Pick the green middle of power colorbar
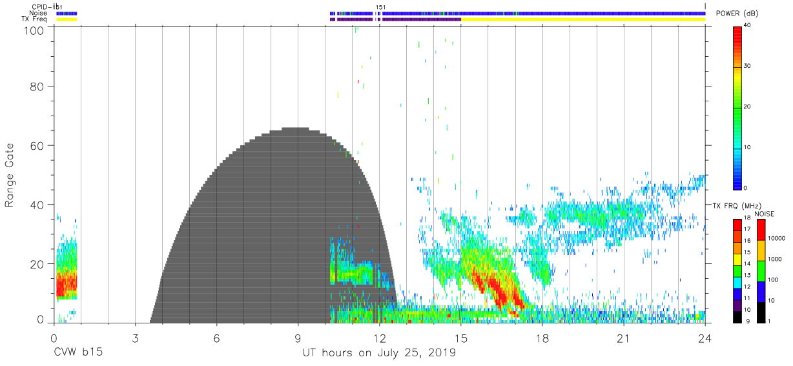Screen dimensions: 793x366 [737, 110]
